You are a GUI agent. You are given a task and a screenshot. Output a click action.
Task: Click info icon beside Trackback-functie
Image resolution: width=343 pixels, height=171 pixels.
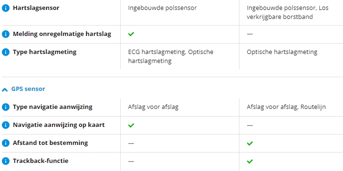point(6,161)
